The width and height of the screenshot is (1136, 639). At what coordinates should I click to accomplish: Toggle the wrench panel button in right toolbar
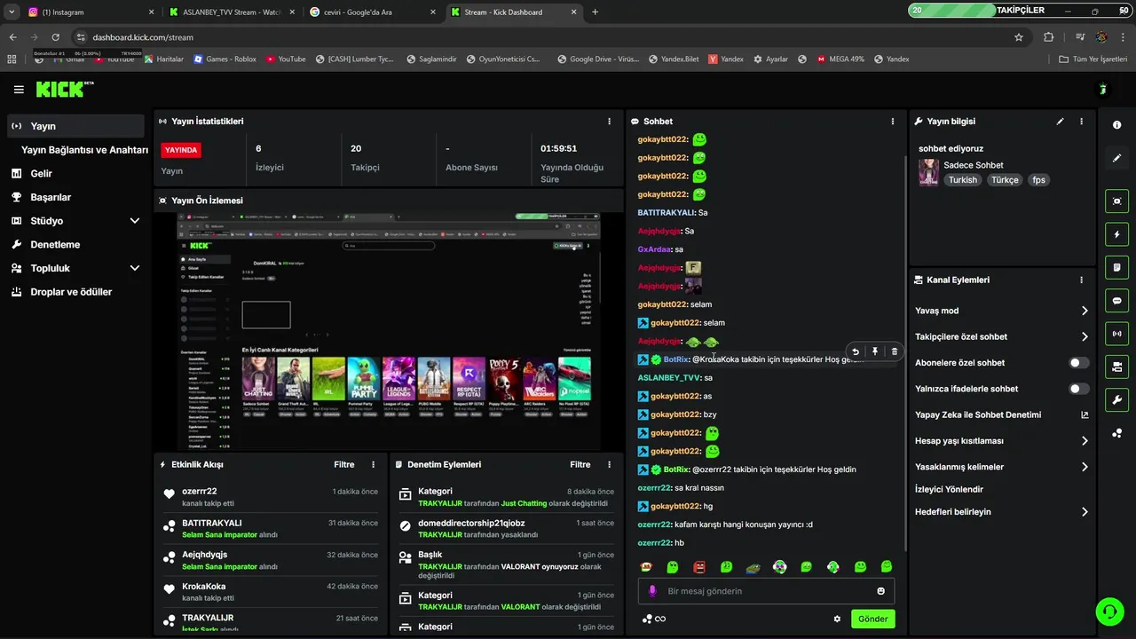(x=1116, y=399)
